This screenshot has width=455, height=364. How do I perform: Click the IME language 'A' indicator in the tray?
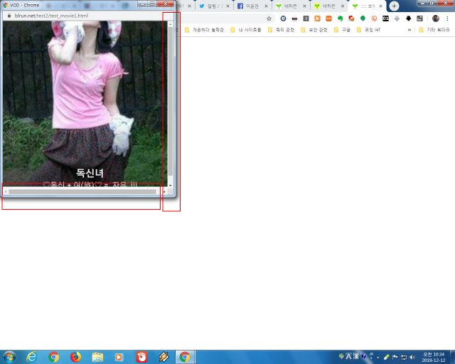pos(348,356)
